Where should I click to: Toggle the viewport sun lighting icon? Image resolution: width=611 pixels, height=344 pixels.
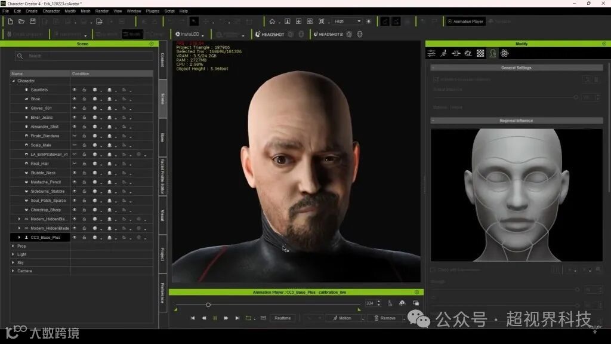tap(369, 21)
